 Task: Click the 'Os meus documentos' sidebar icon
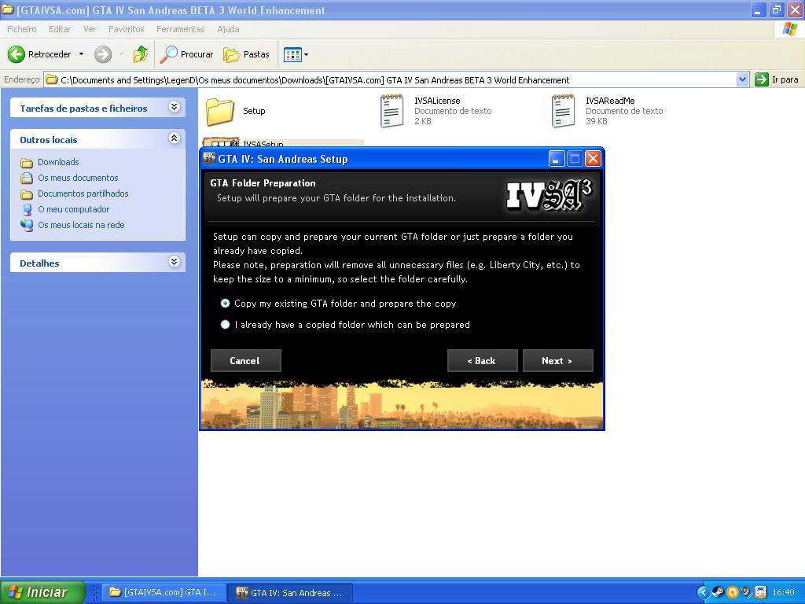27,179
